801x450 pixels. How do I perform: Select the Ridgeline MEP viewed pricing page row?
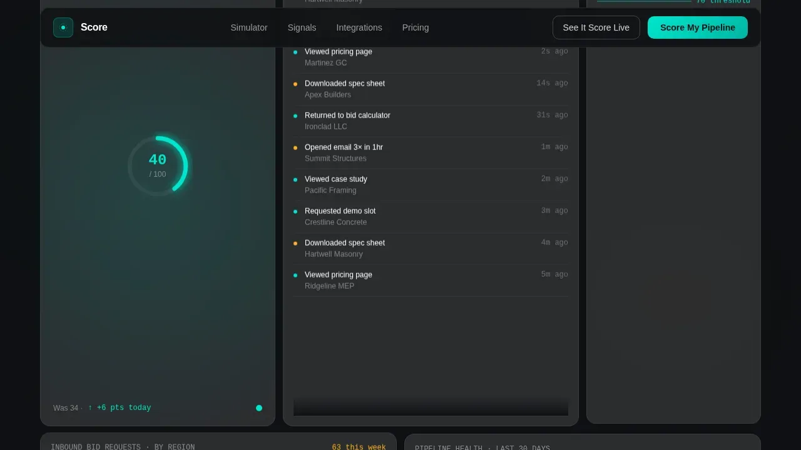[x=431, y=281]
